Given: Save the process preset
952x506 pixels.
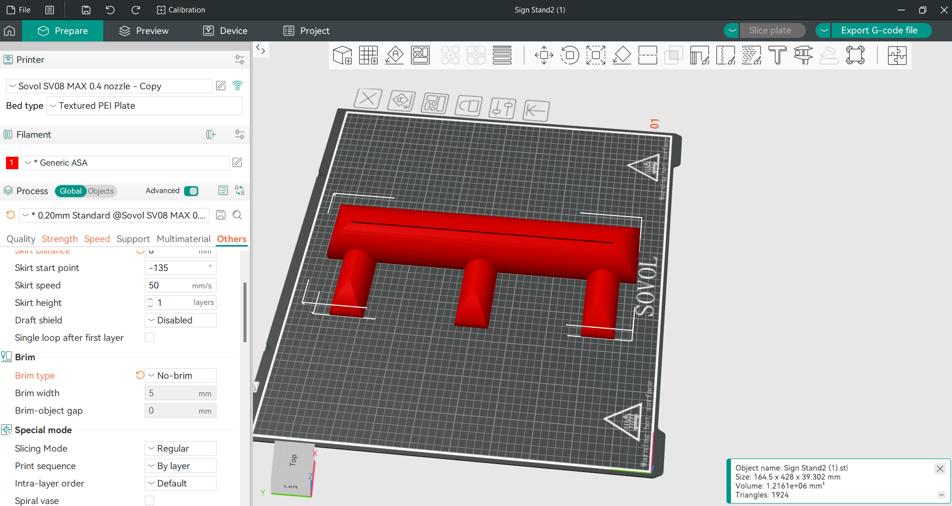Looking at the screenshot, I should click(221, 215).
